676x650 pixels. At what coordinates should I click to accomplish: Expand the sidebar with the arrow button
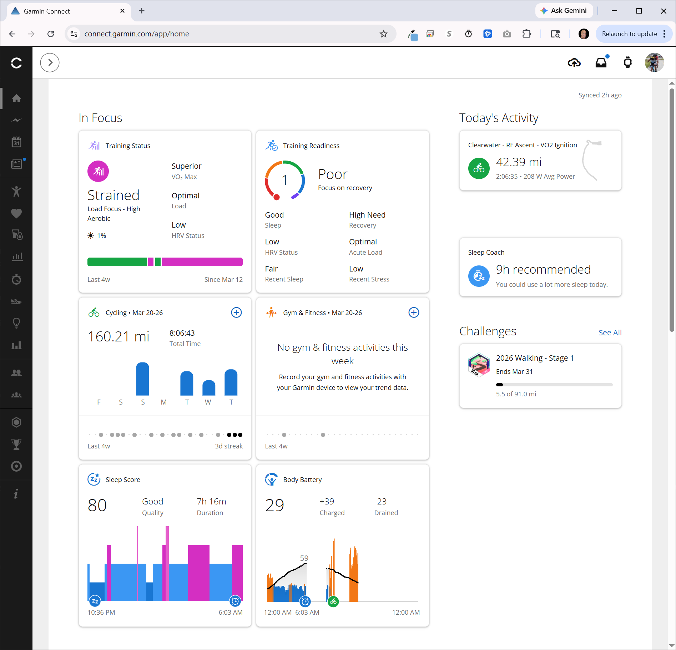click(x=50, y=63)
